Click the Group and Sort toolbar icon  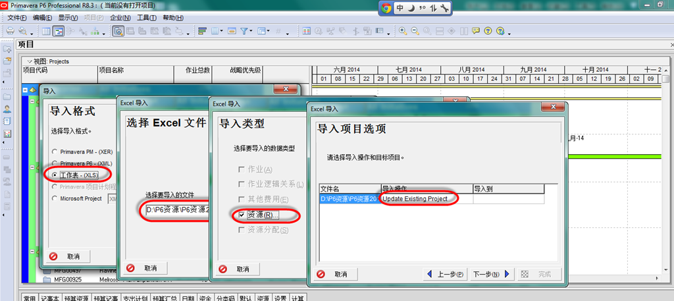click(x=261, y=31)
